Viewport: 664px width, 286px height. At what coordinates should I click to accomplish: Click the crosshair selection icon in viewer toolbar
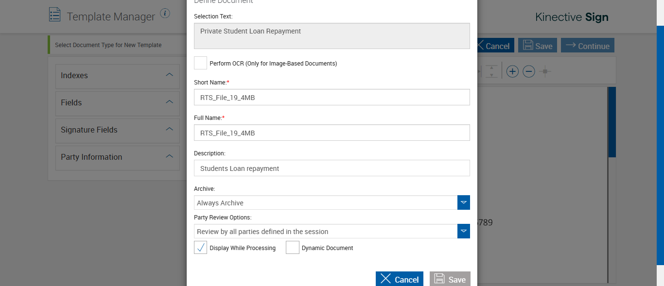[x=545, y=72]
